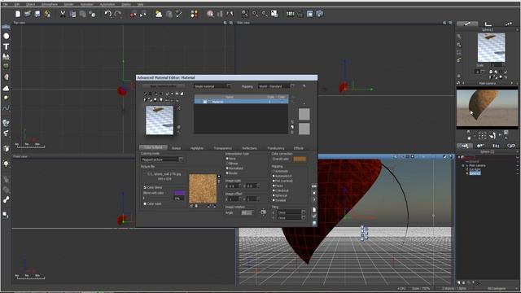Enable the Color mask checkbox
The height and width of the screenshot is (293, 521).
pyautogui.click(x=145, y=203)
